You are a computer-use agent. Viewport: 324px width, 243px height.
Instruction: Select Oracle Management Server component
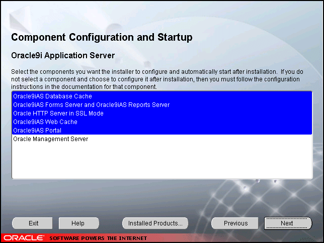coord(162,139)
